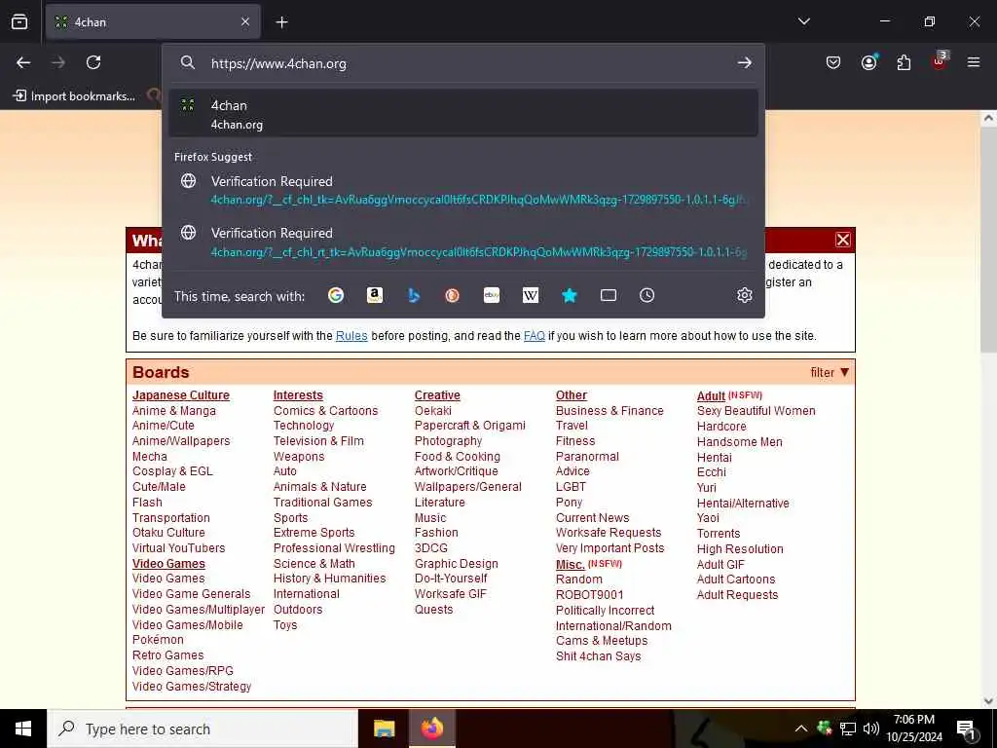Search this time with Wikipedia icon
Viewport: 997px width, 748px height.
tap(531, 295)
